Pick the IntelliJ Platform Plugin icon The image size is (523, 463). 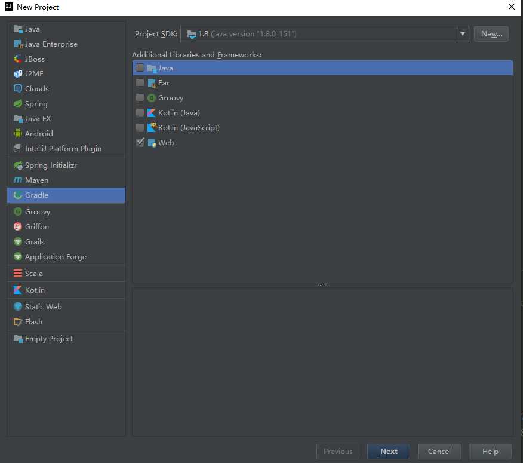coord(18,149)
